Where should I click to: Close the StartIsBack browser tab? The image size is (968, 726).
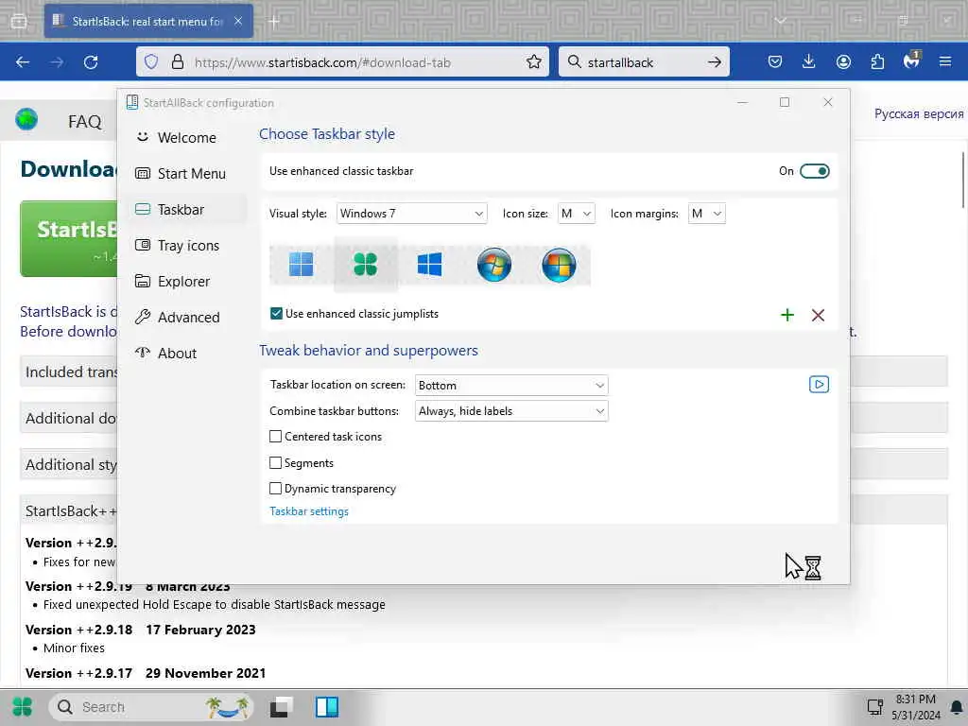click(238, 21)
